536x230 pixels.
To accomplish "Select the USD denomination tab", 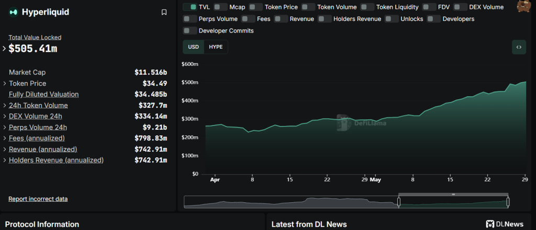I will tap(194, 47).
